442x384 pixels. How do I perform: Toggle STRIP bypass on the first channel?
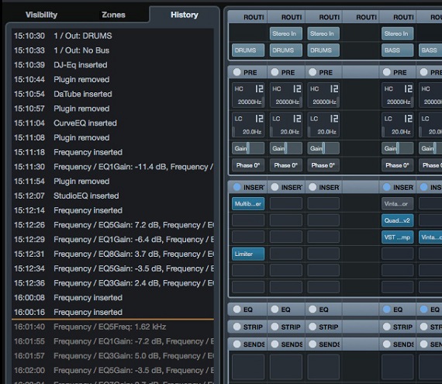click(237, 327)
